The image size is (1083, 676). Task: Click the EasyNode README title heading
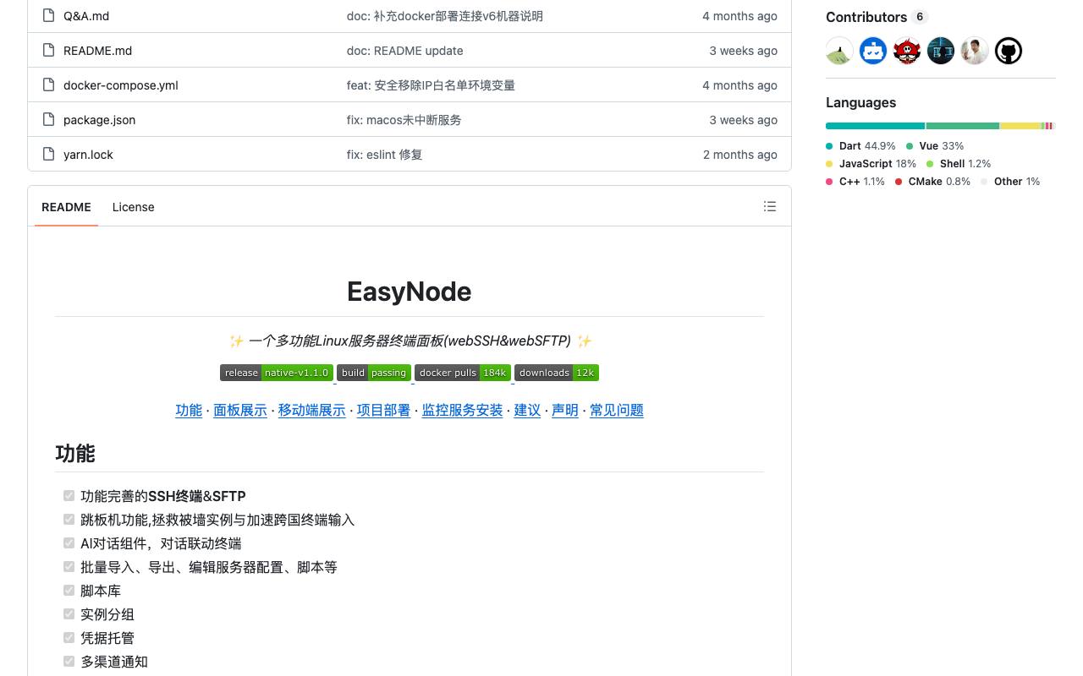[x=410, y=292]
